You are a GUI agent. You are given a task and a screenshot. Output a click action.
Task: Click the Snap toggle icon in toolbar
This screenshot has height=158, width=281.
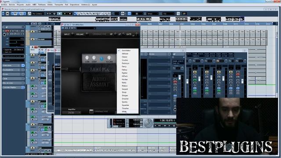[x=129, y=14]
